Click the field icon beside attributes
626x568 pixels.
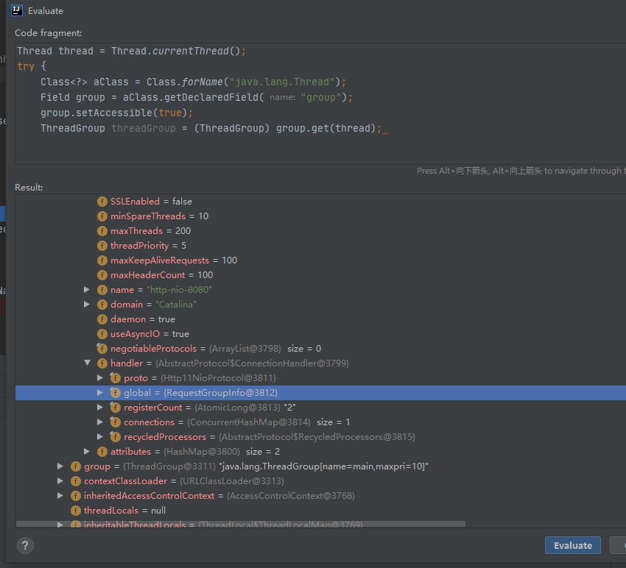point(102,452)
